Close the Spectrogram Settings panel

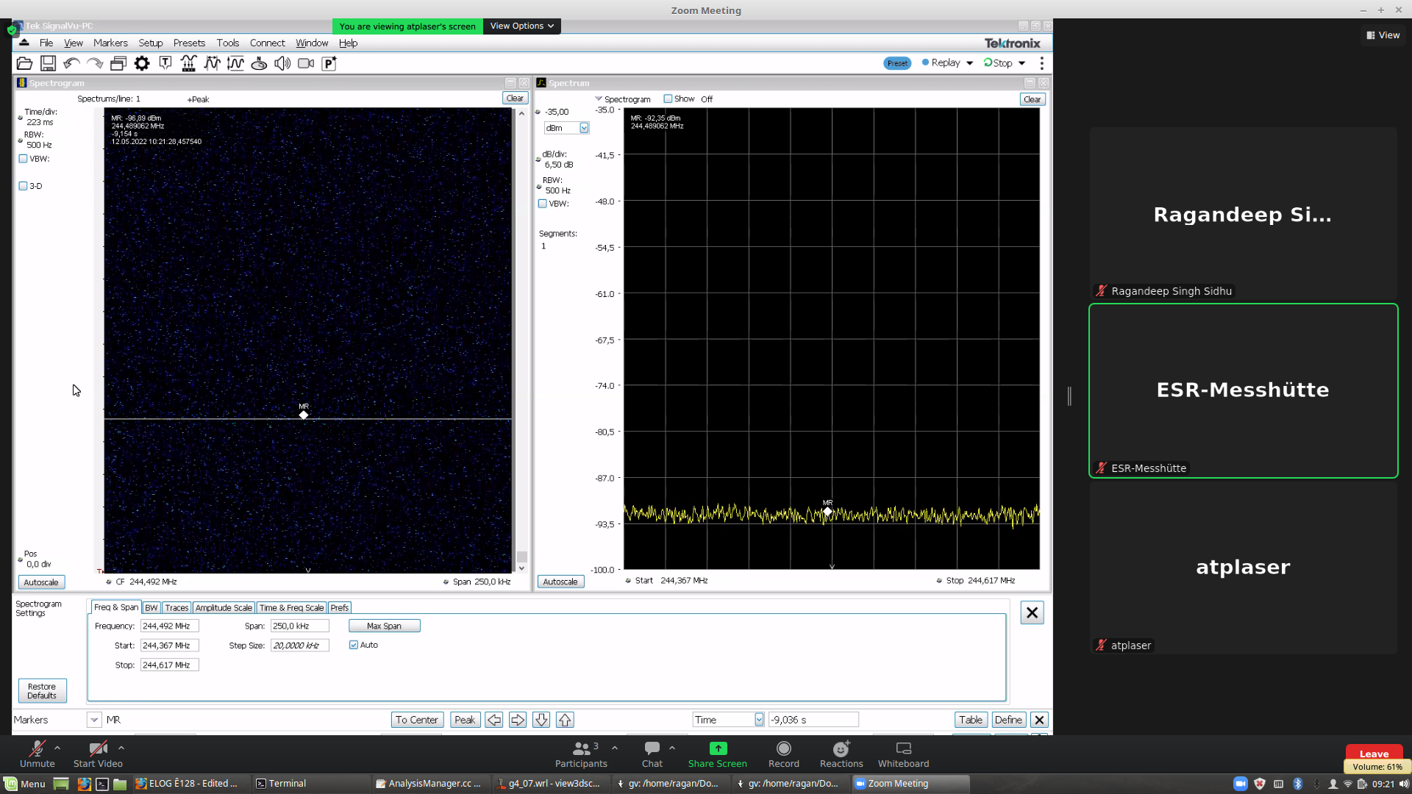(1032, 612)
